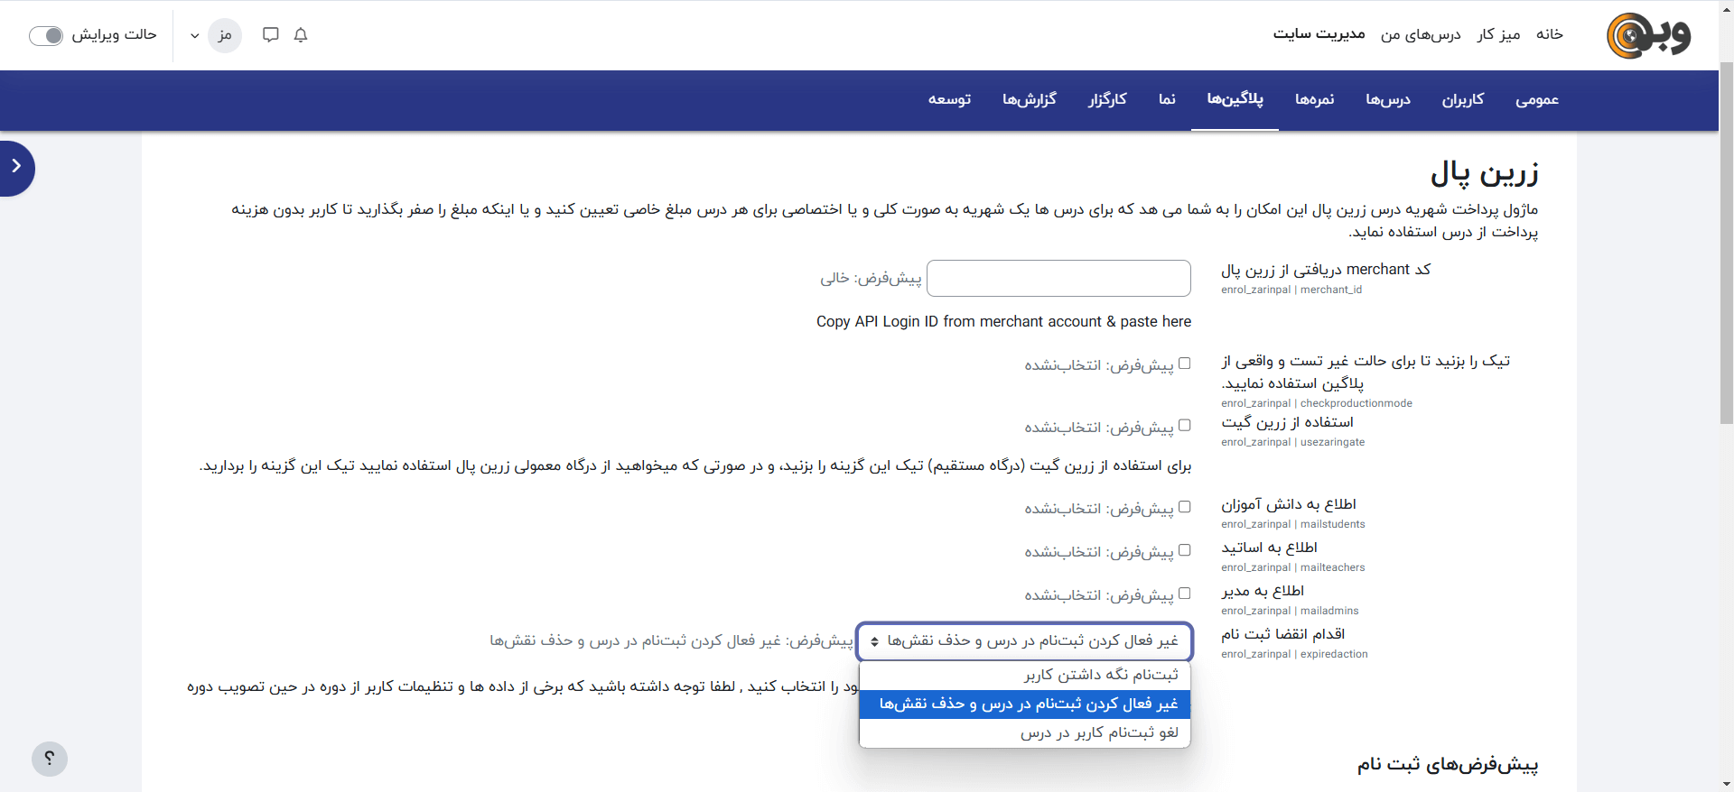Open the user menu dropdown arrow
This screenshot has width=1734, height=792.
[194, 36]
